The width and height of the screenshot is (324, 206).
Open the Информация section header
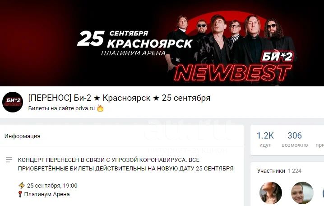(22, 136)
